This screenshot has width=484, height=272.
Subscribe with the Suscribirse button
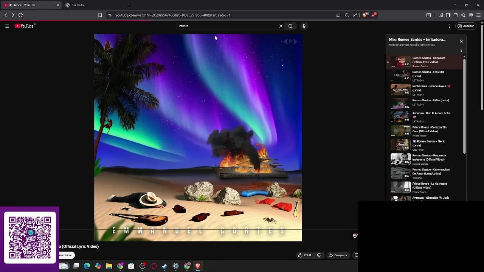(x=66, y=255)
